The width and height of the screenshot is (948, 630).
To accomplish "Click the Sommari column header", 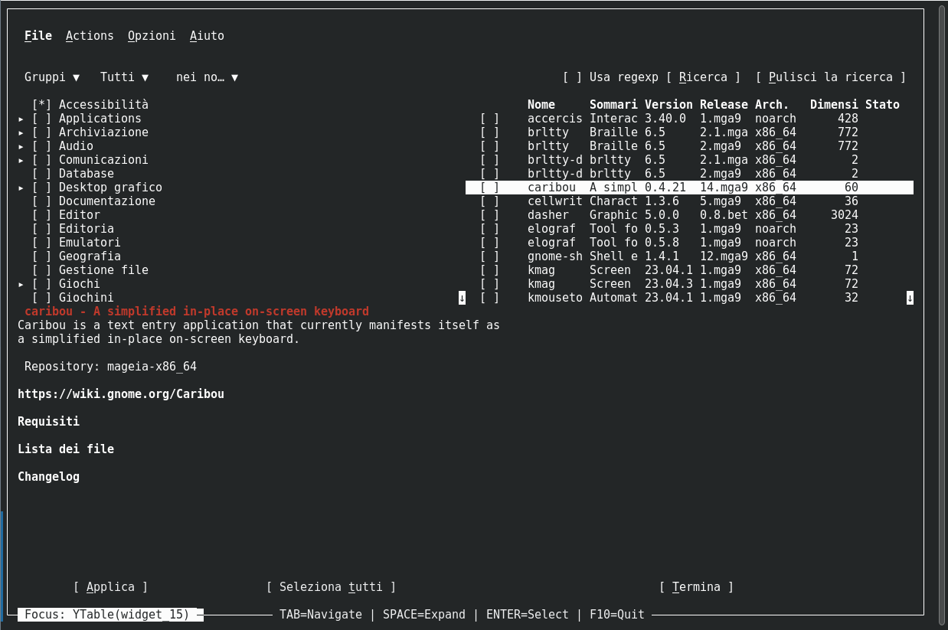I will point(613,105).
